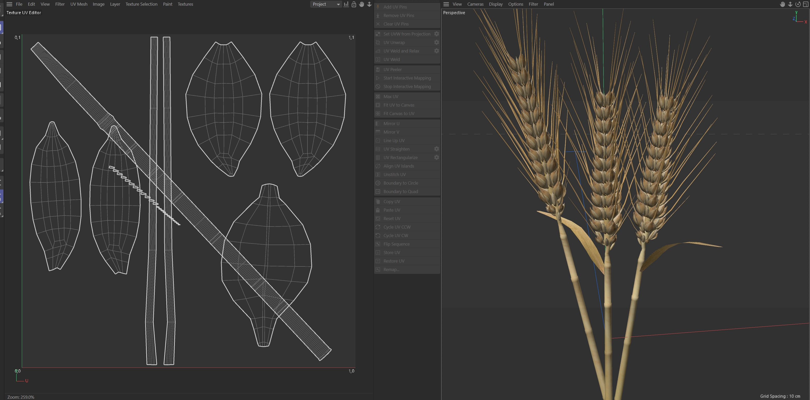810x400 pixels.
Task: Open gear options for UV Straighten
Action: (436, 149)
